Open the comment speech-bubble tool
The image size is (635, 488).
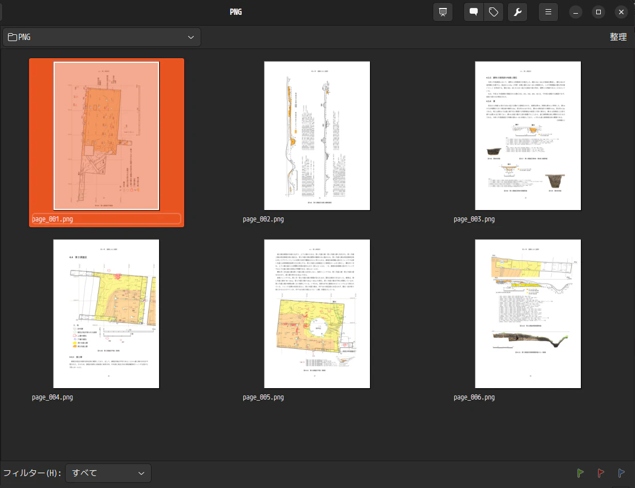[474, 12]
